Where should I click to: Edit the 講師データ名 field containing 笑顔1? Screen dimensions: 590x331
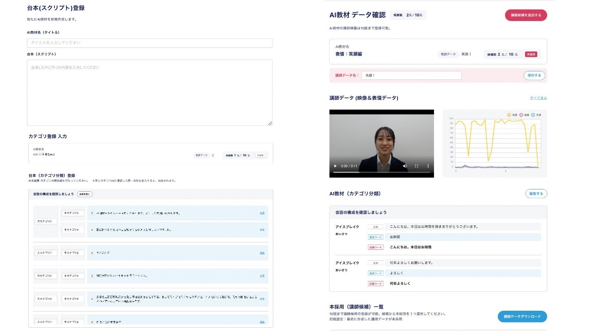coord(411,75)
